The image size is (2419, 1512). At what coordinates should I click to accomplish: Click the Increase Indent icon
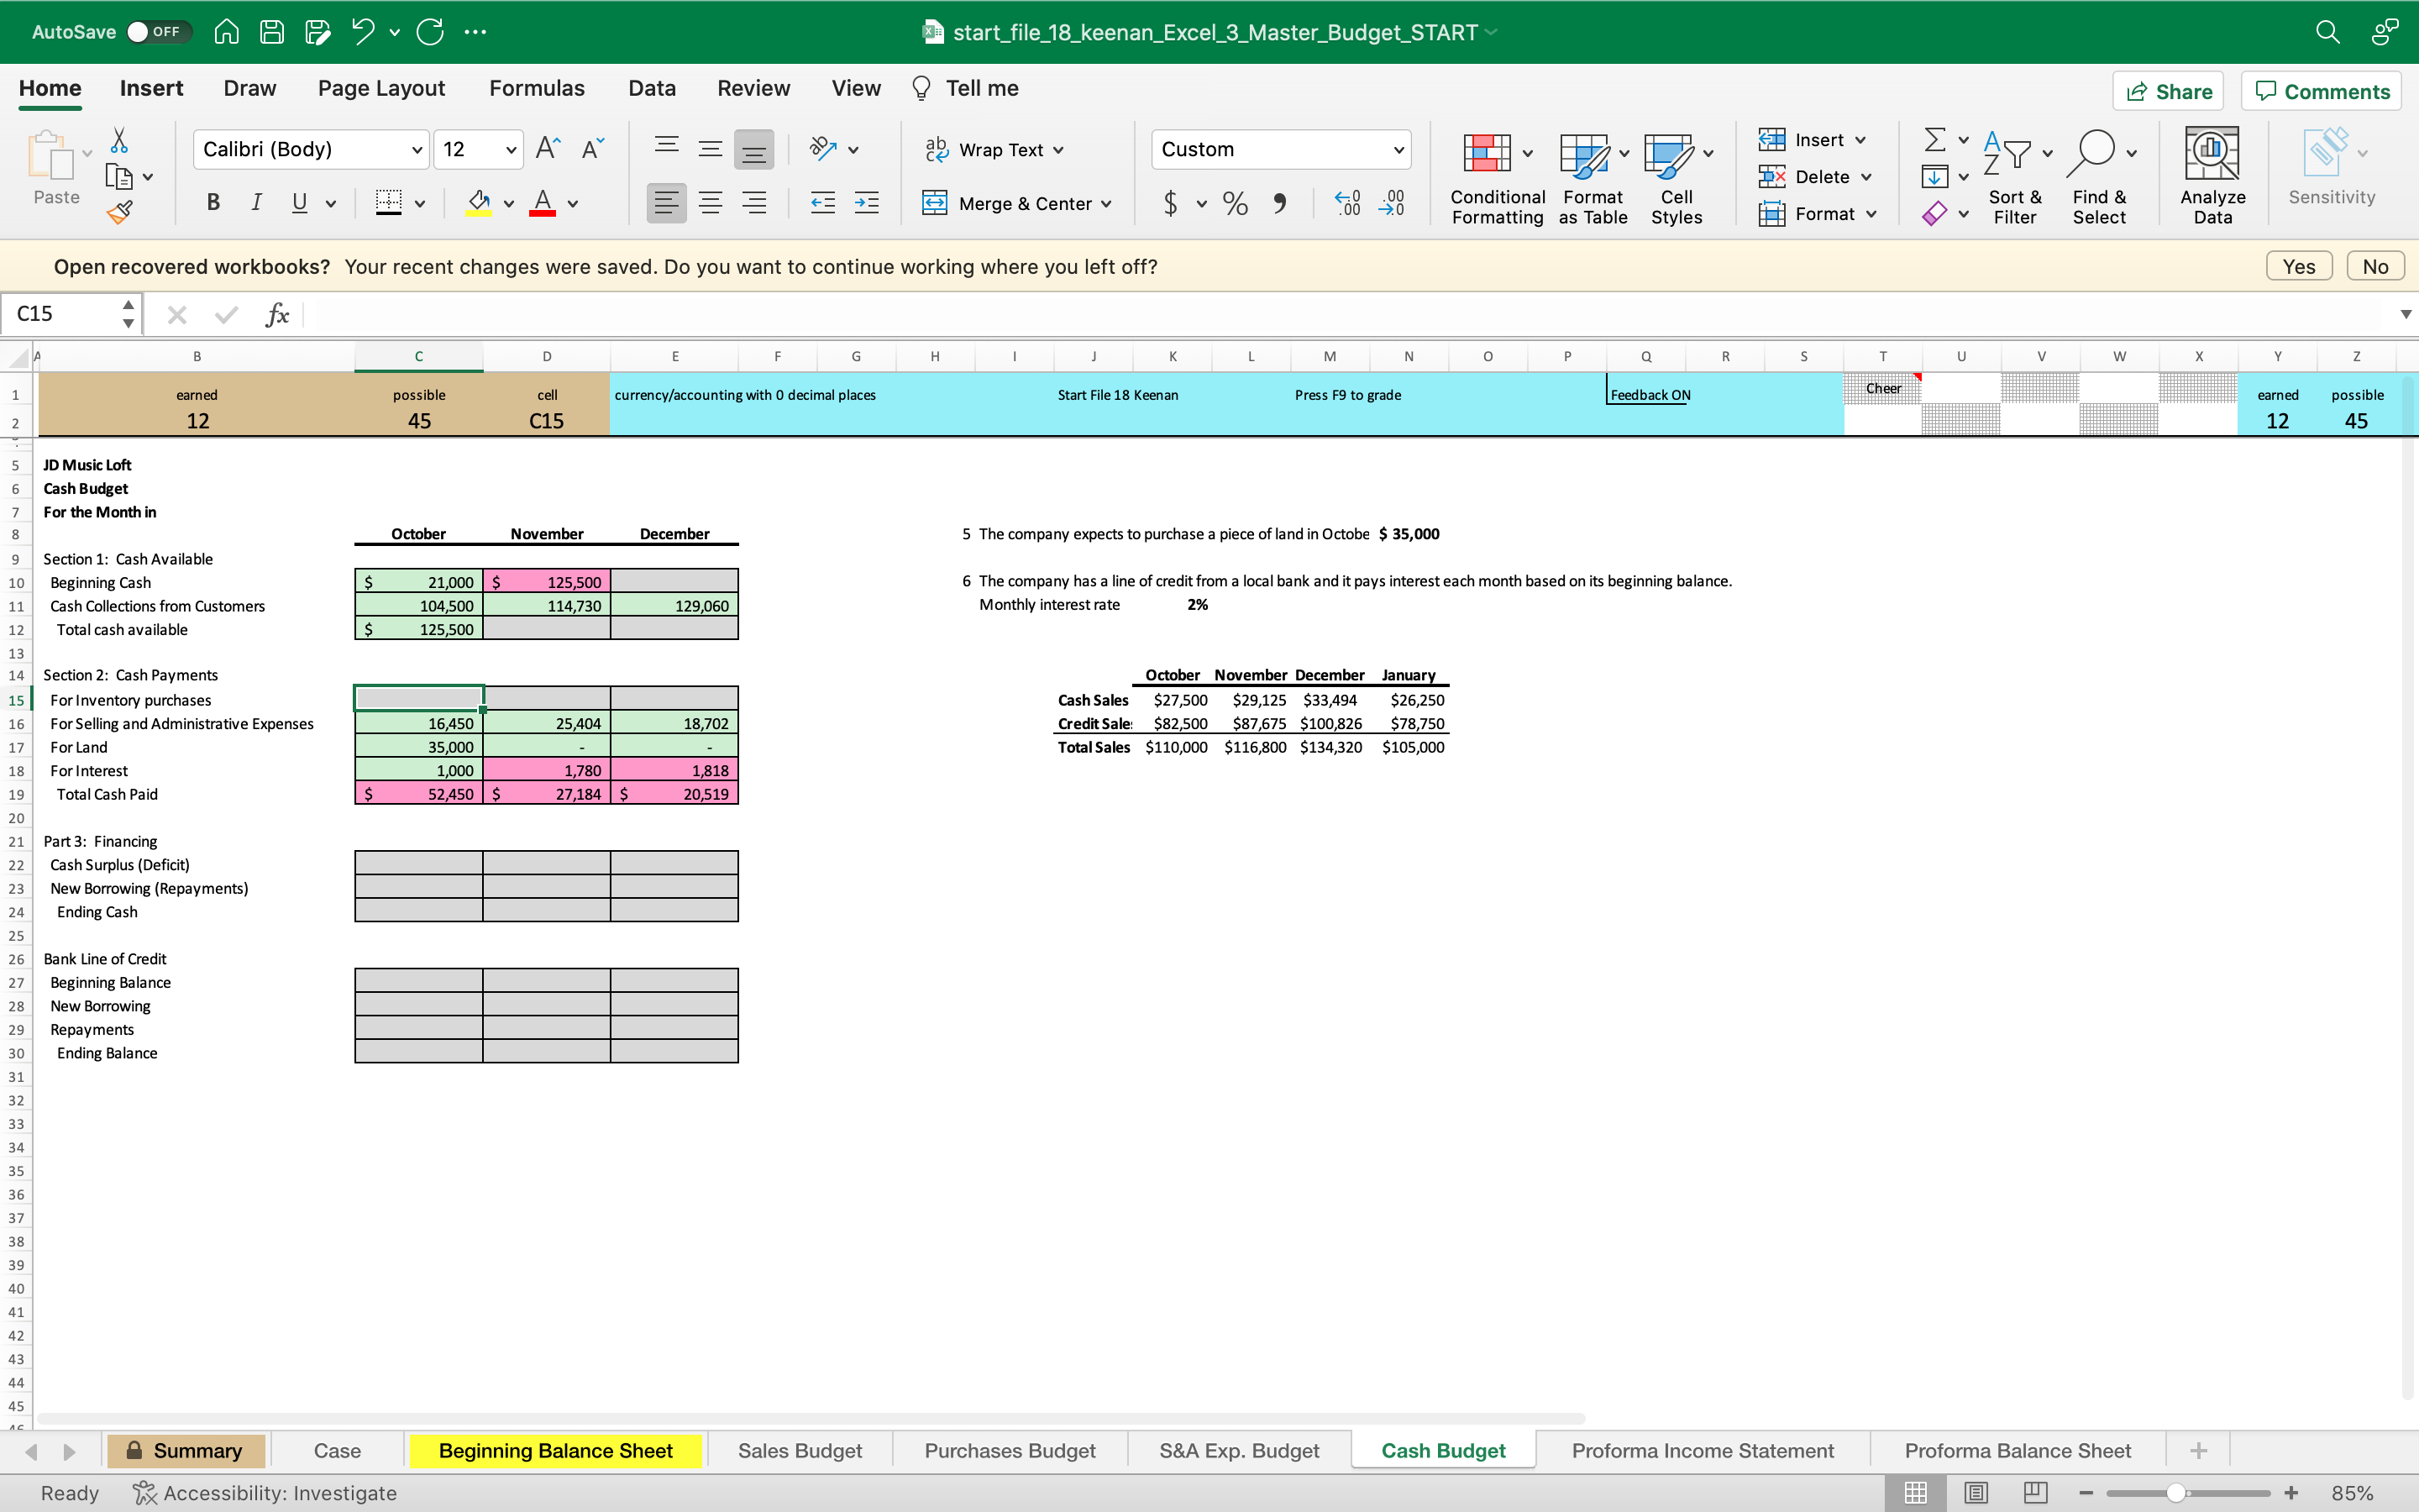click(x=866, y=203)
